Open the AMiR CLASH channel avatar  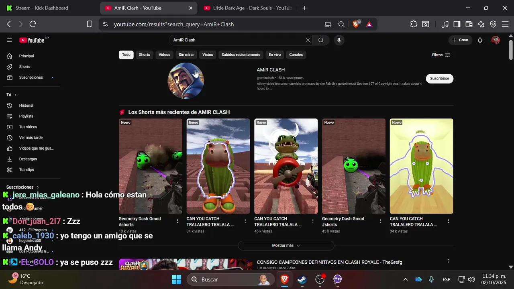[x=186, y=81]
